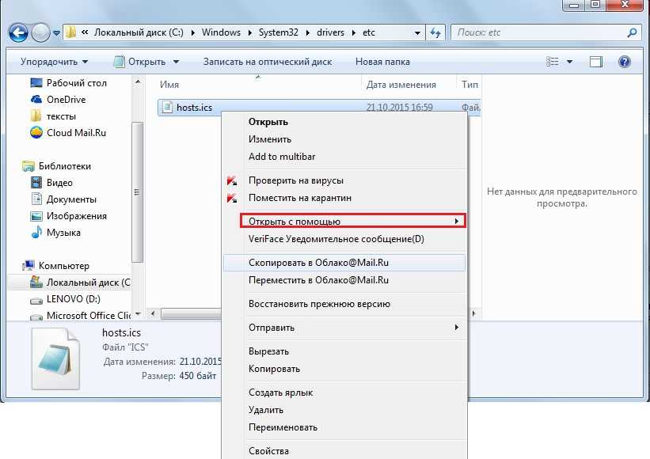Open OneDrive in the navigation pane
The width and height of the screenshot is (650, 459).
[x=66, y=100]
